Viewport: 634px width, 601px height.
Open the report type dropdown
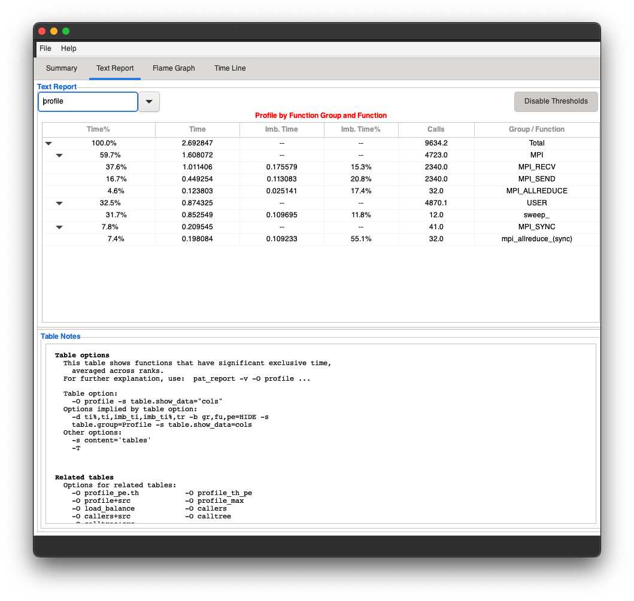148,102
